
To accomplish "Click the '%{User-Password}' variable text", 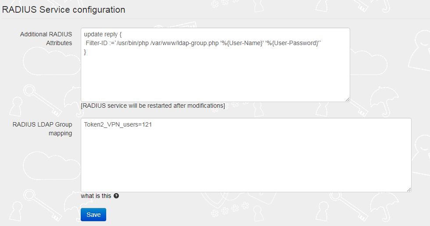I will pyautogui.click(x=293, y=43).
